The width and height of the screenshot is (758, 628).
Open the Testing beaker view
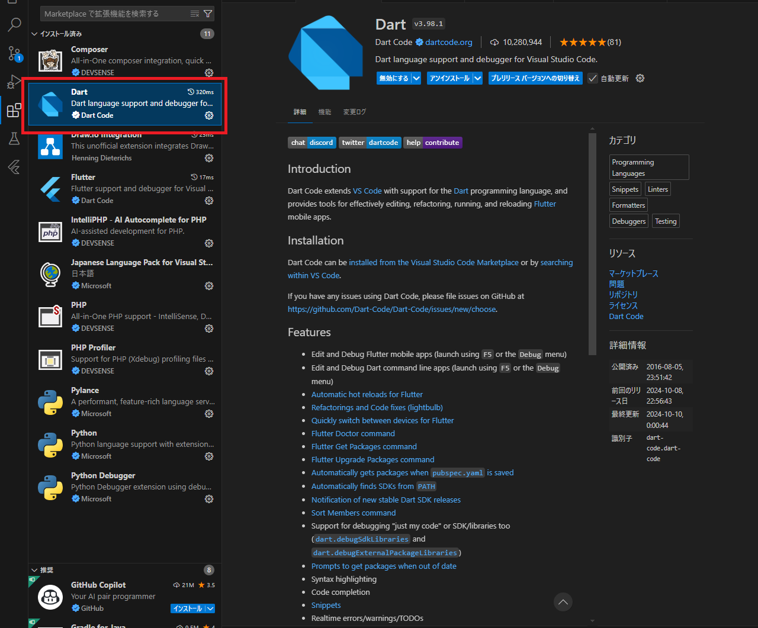point(14,139)
